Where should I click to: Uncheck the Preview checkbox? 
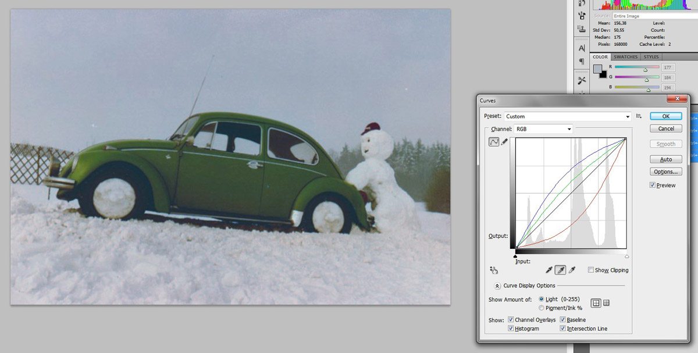click(x=653, y=186)
